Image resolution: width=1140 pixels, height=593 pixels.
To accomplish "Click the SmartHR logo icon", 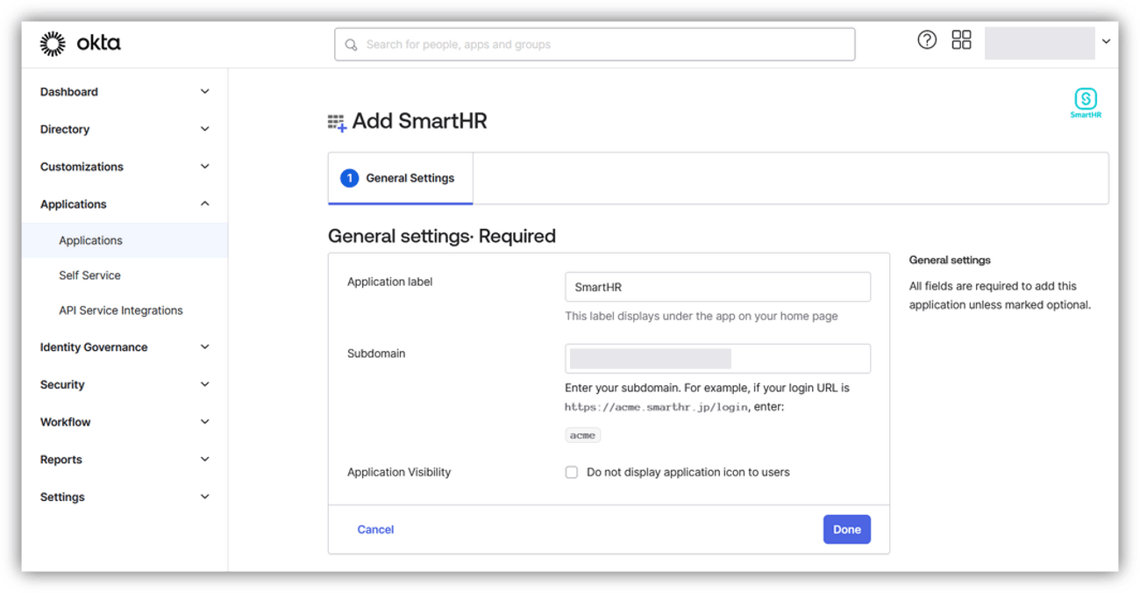I will 1085,100.
